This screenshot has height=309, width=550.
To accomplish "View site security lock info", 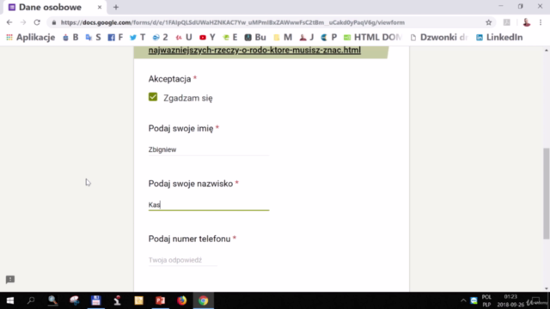I will (53, 22).
